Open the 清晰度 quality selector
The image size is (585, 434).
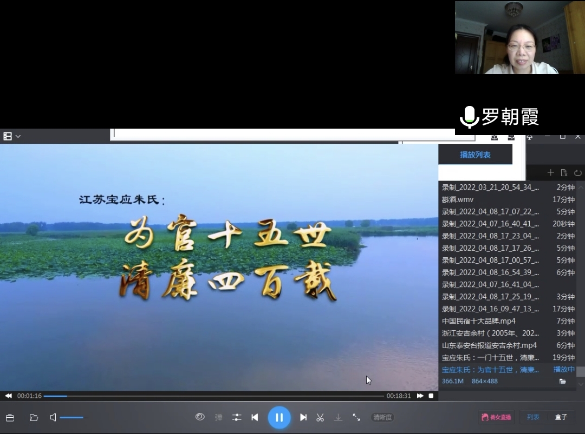pos(382,417)
